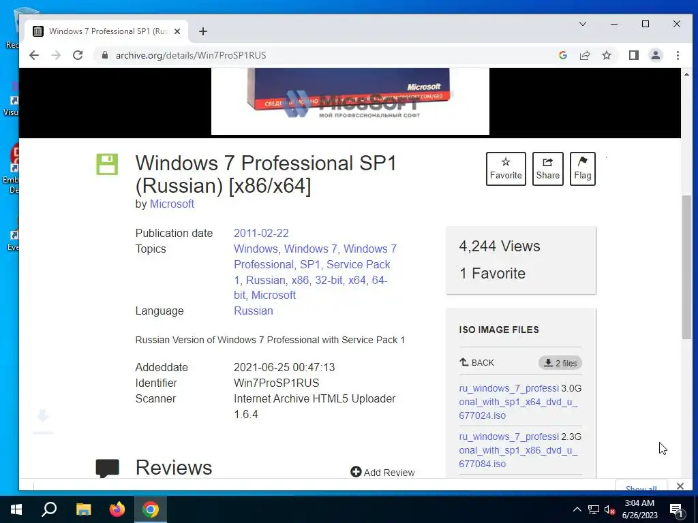Download all via the 2 files button

(x=560, y=363)
